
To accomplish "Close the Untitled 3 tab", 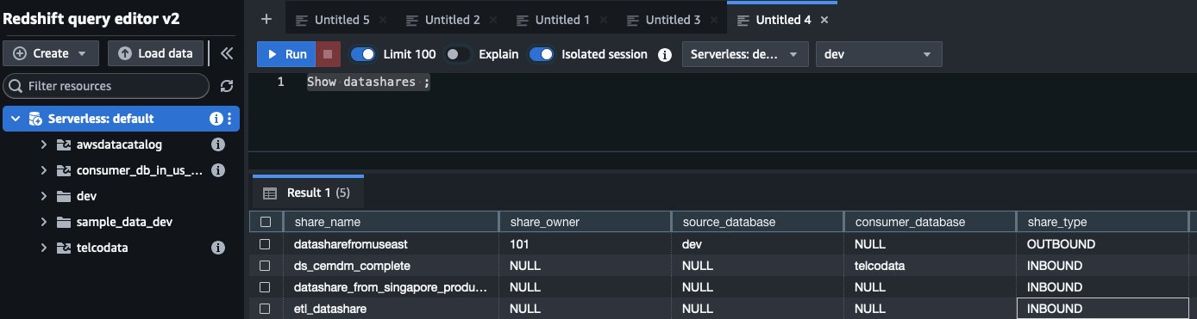I will coord(714,20).
